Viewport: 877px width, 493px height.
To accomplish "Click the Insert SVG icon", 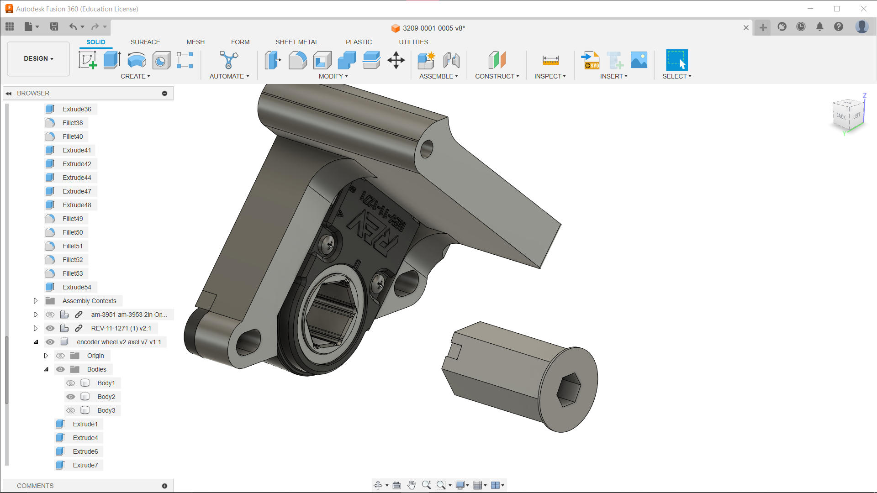I will (x=590, y=60).
